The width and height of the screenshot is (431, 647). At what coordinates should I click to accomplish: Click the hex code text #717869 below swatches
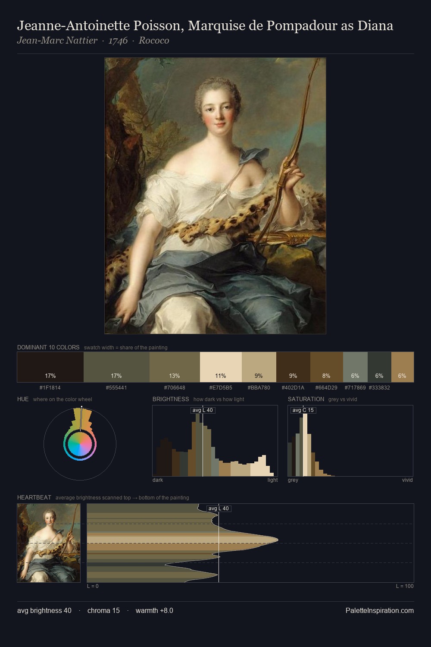(355, 388)
